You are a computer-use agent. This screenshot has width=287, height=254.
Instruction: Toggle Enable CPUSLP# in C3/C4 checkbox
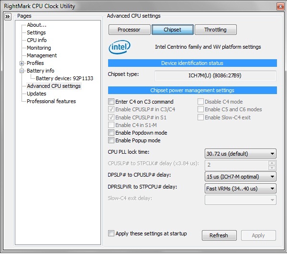coord(111,109)
